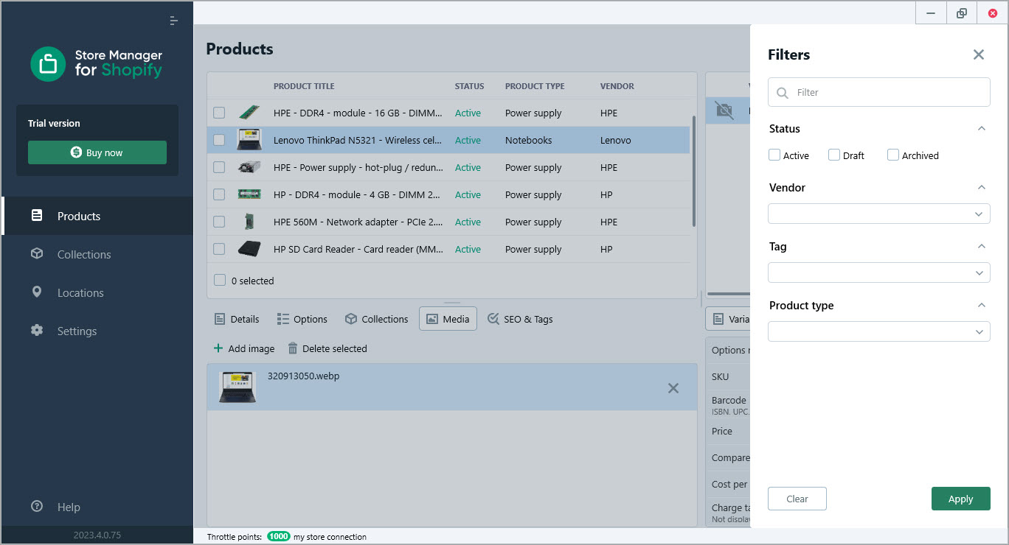Tick the checkbox for HP DDR4 4 GB row

tap(219, 194)
